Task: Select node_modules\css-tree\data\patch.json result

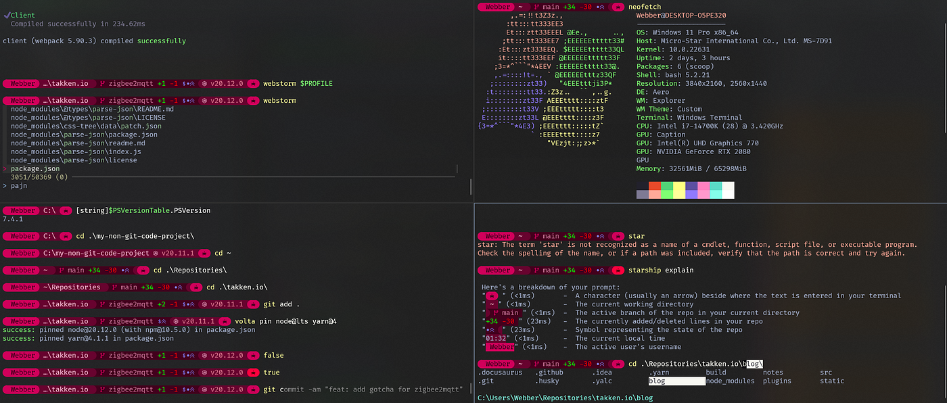Action: click(86, 126)
